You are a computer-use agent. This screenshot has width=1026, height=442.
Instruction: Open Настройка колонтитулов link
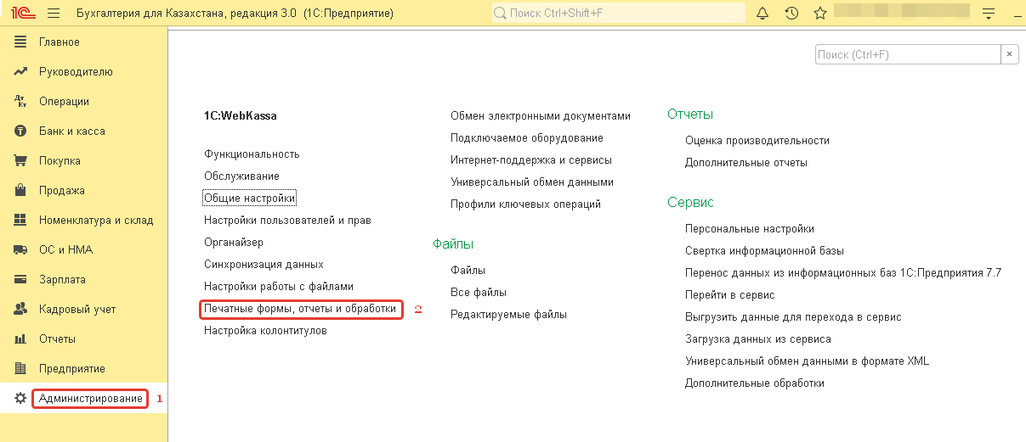tap(265, 331)
